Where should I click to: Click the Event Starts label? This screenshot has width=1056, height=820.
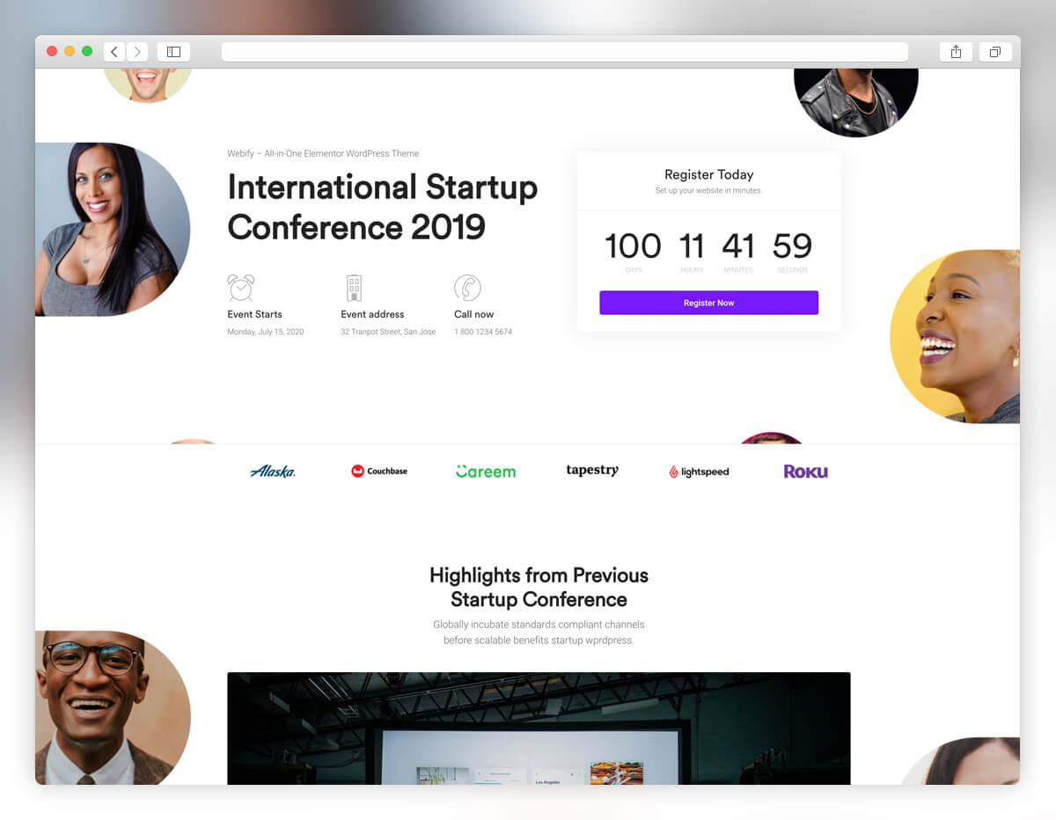pyautogui.click(x=254, y=314)
